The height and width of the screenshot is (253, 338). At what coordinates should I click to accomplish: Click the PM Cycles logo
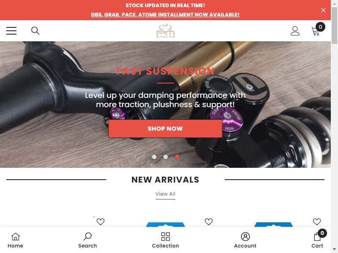166,31
